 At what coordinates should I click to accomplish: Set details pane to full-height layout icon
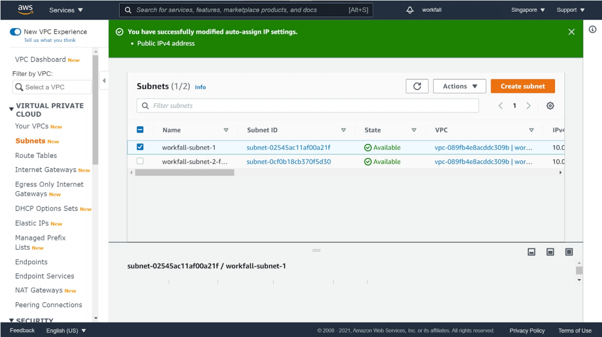[x=569, y=252]
